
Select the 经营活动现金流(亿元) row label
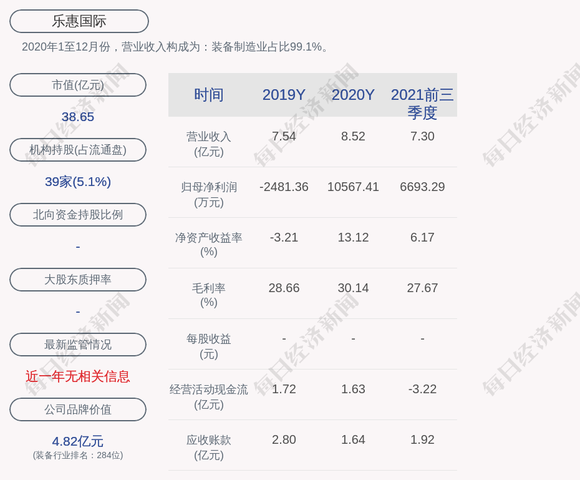click(209, 397)
